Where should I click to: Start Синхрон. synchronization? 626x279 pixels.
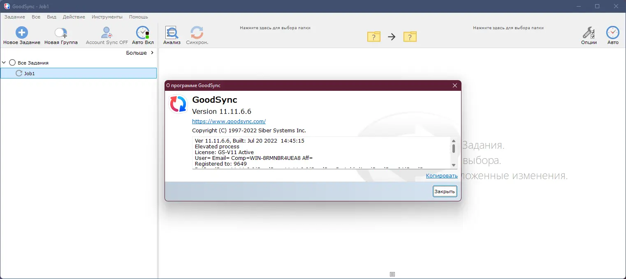click(x=197, y=36)
